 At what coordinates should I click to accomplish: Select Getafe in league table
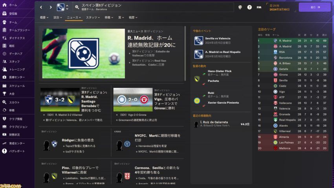(293, 69)
